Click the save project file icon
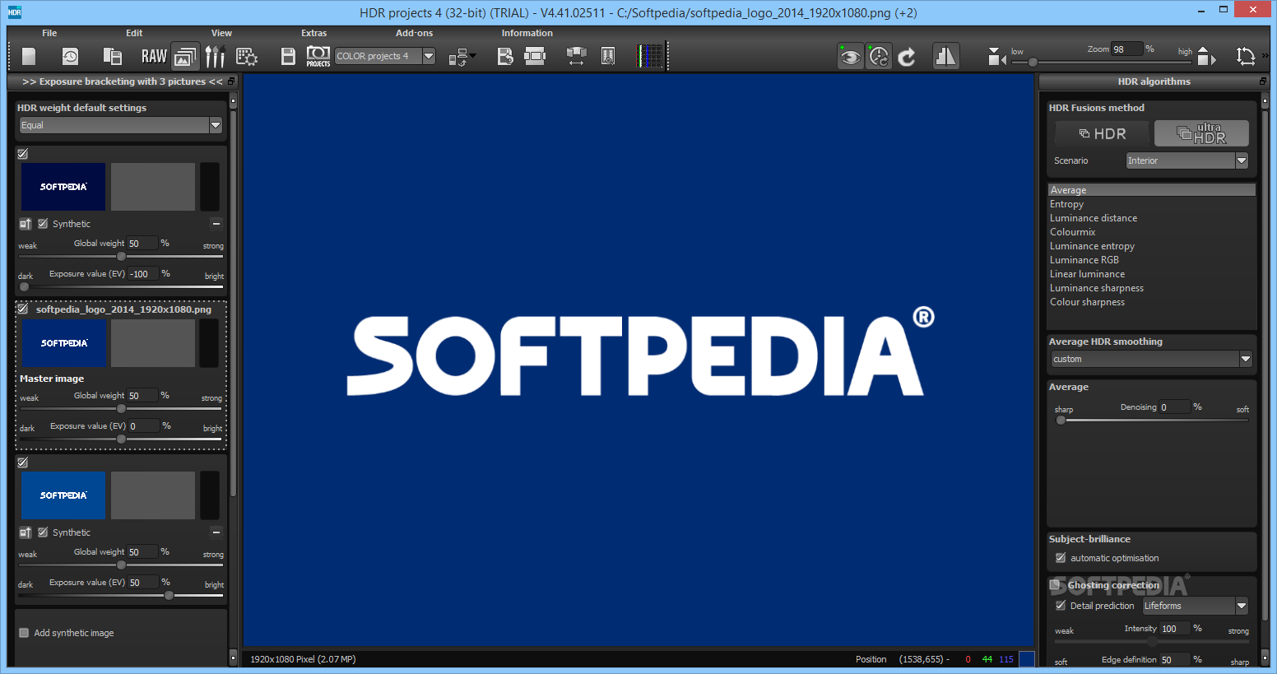 click(113, 56)
